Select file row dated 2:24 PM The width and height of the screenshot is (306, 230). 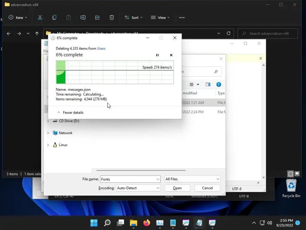tap(204, 112)
